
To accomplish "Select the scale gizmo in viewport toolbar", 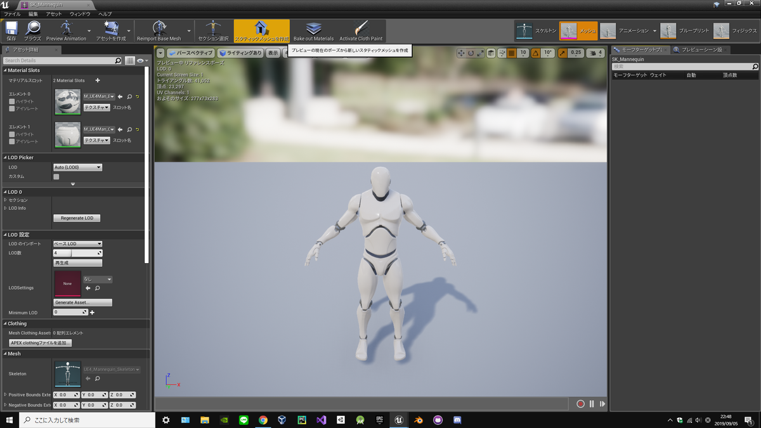I will pos(481,53).
